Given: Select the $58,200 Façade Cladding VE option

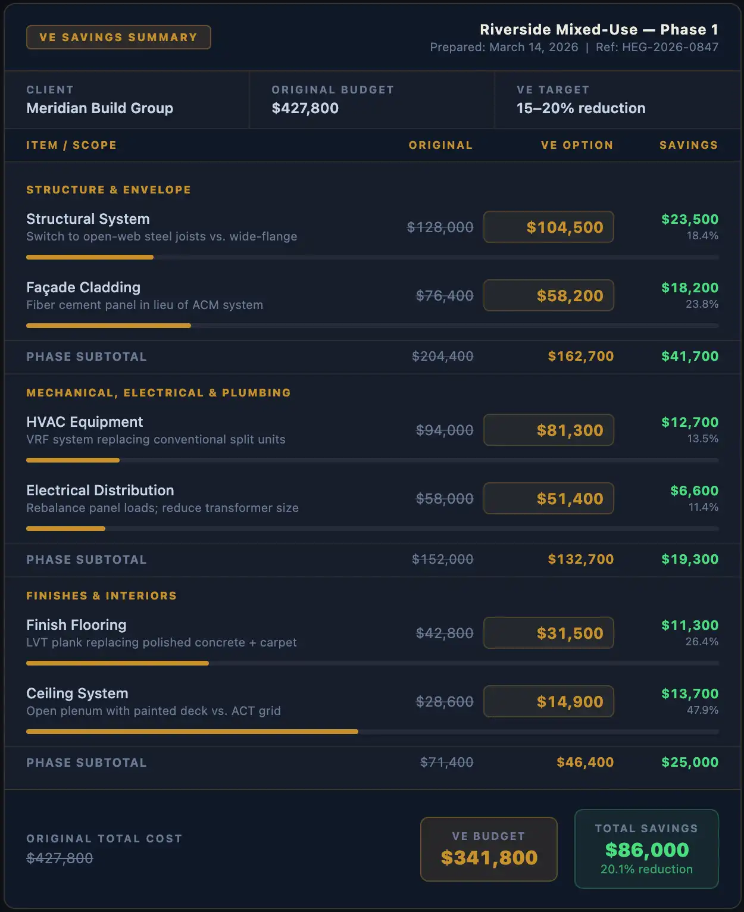Looking at the screenshot, I should point(548,295).
